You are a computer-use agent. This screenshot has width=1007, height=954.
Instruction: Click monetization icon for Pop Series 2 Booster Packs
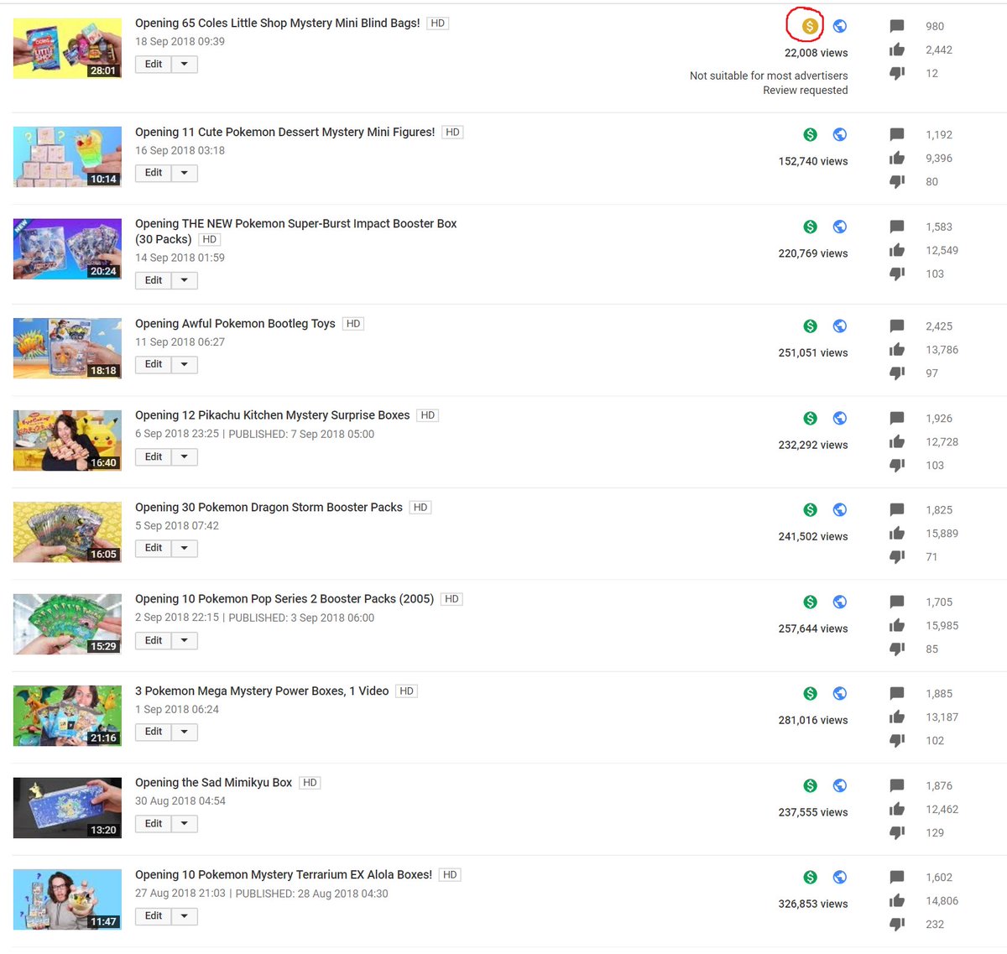(810, 602)
